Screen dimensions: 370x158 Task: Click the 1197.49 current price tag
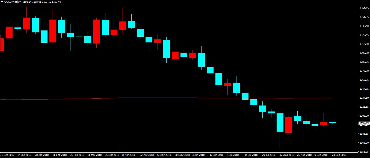click(x=363, y=123)
